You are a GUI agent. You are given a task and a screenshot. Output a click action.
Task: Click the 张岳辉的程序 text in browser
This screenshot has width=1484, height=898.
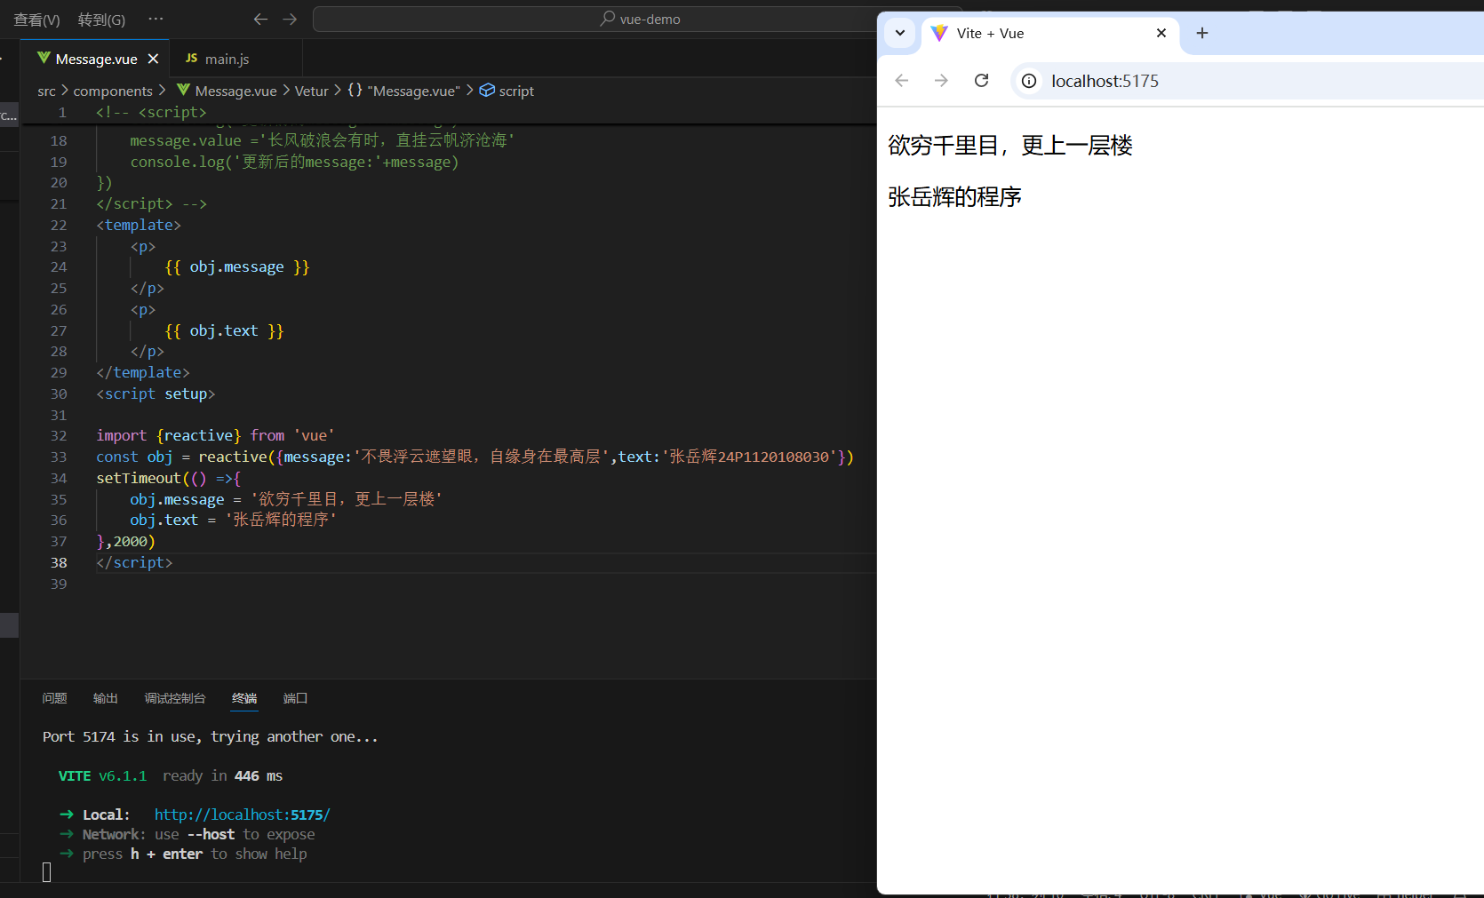tap(954, 197)
